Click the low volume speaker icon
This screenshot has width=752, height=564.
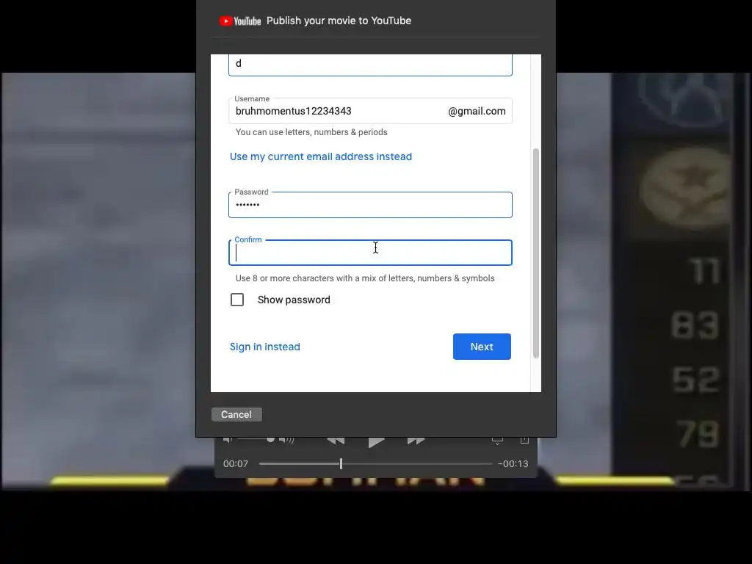pyautogui.click(x=228, y=439)
